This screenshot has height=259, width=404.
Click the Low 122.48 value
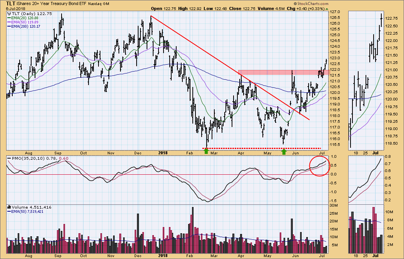215,8
